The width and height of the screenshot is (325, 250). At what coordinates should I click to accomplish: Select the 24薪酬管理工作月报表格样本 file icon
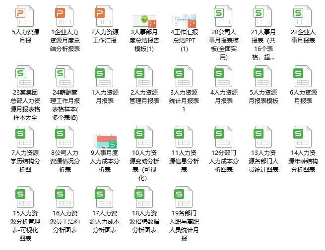(x=65, y=76)
